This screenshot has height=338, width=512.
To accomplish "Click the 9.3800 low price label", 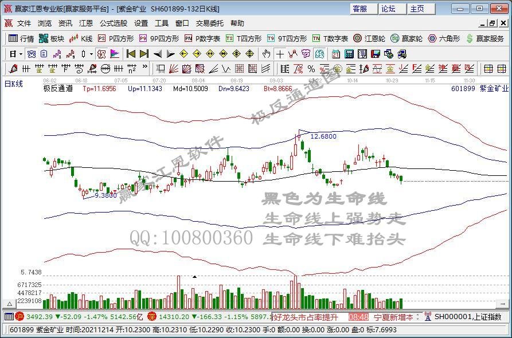I will [105, 195].
